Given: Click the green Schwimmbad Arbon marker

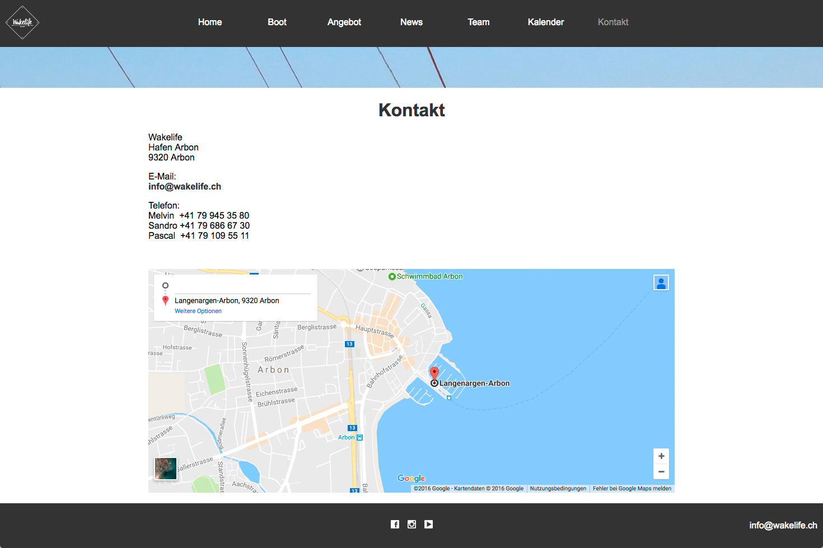Looking at the screenshot, I should point(391,276).
